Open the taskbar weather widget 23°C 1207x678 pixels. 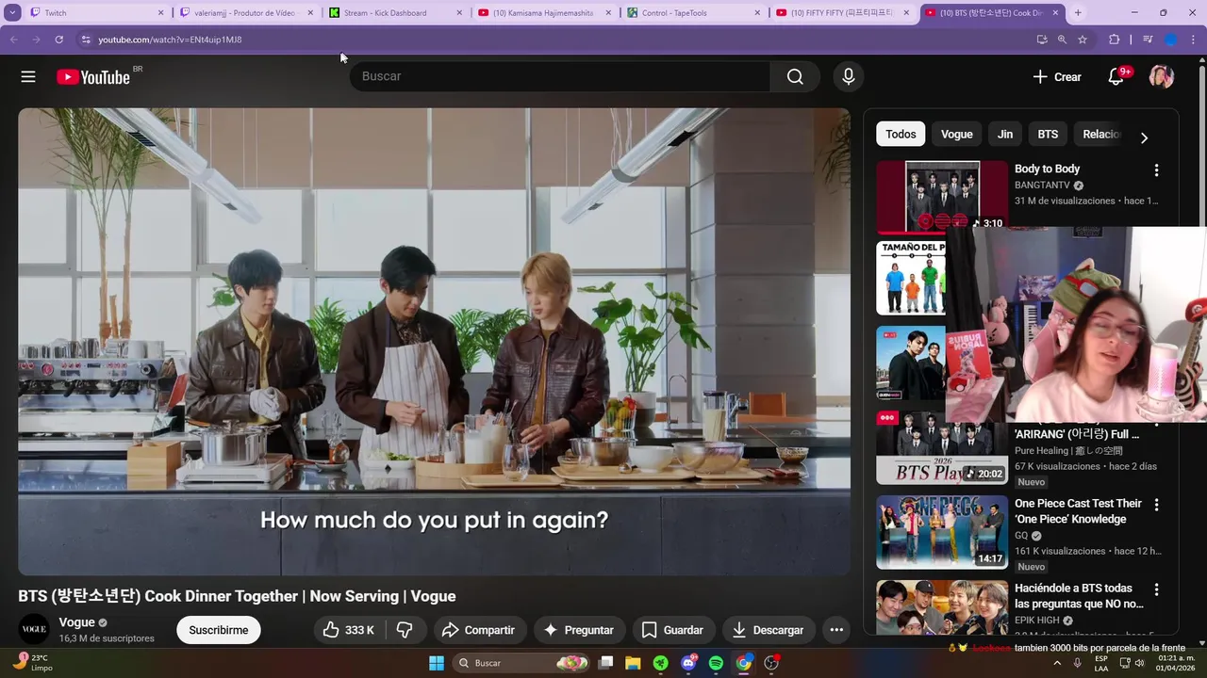pos(33,663)
